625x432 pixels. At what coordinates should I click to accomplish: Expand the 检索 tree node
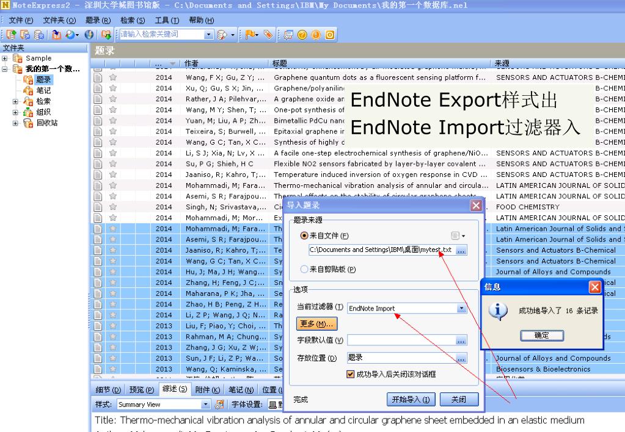point(15,101)
